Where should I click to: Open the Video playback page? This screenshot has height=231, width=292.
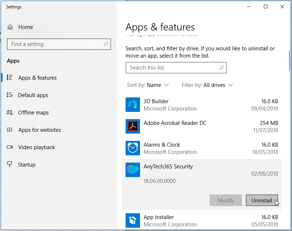(x=37, y=147)
